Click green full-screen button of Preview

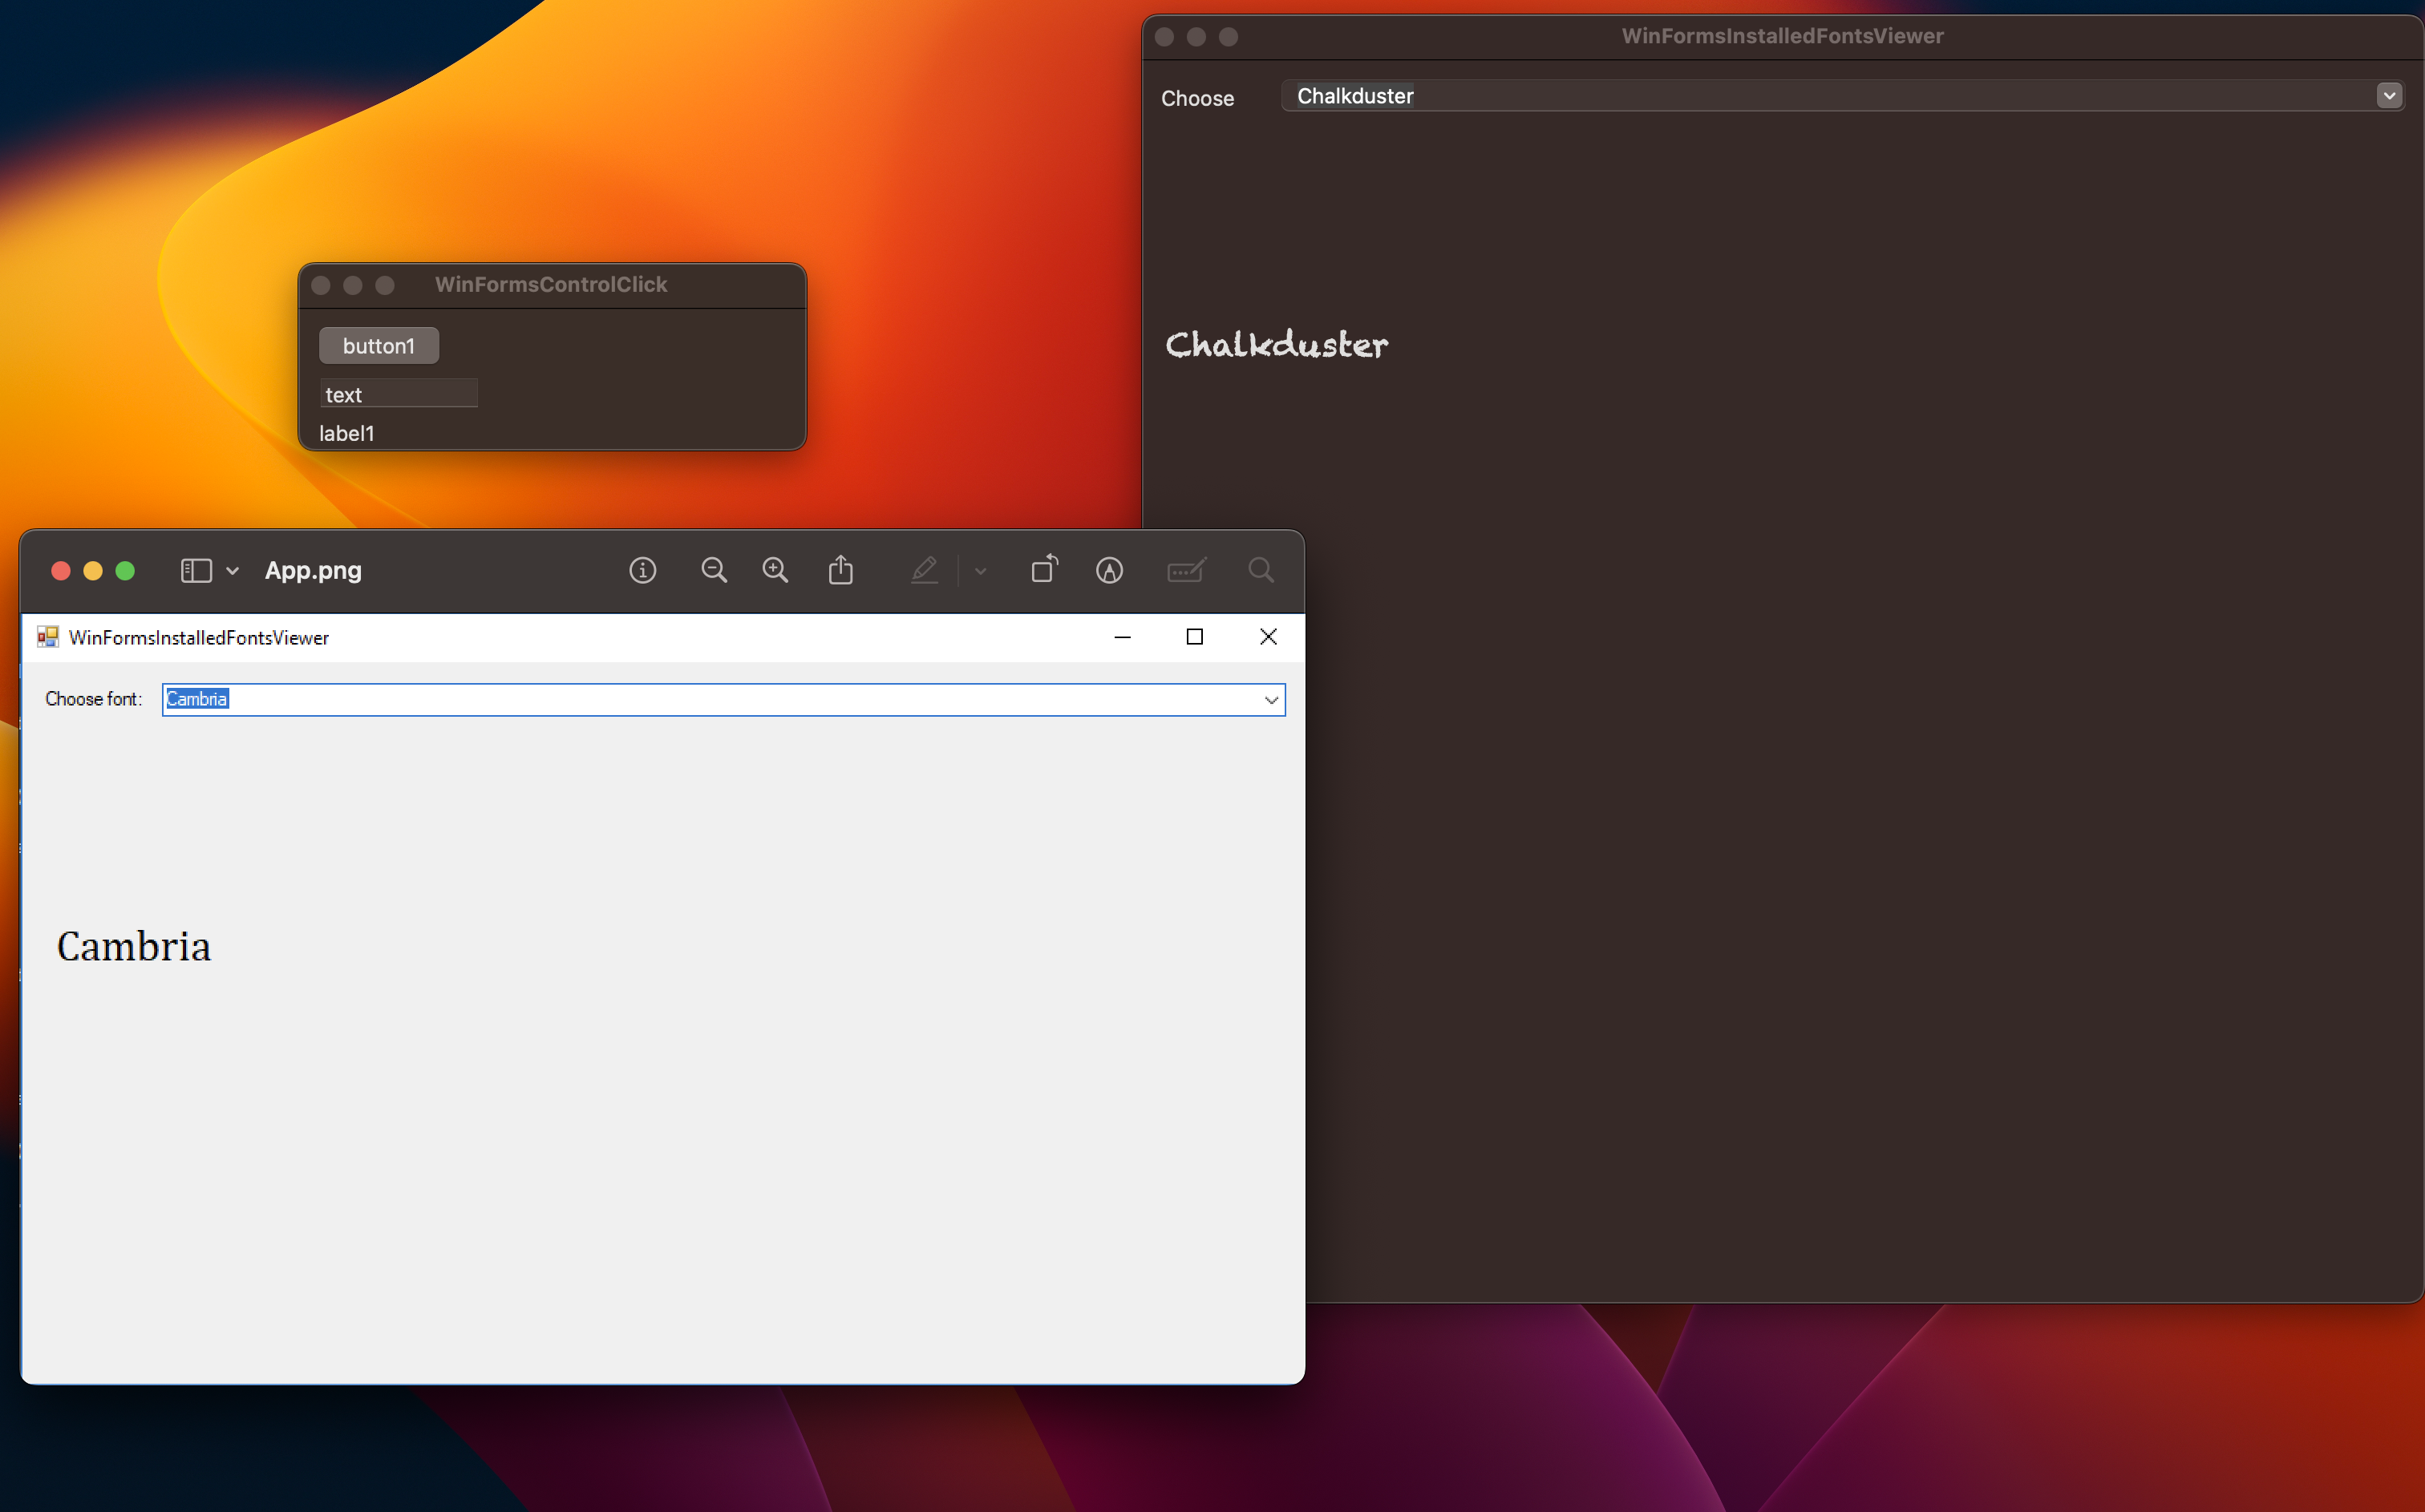(x=125, y=570)
